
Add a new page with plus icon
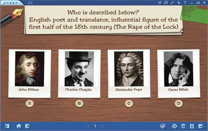pyautogui.click(x=7, y=126)
